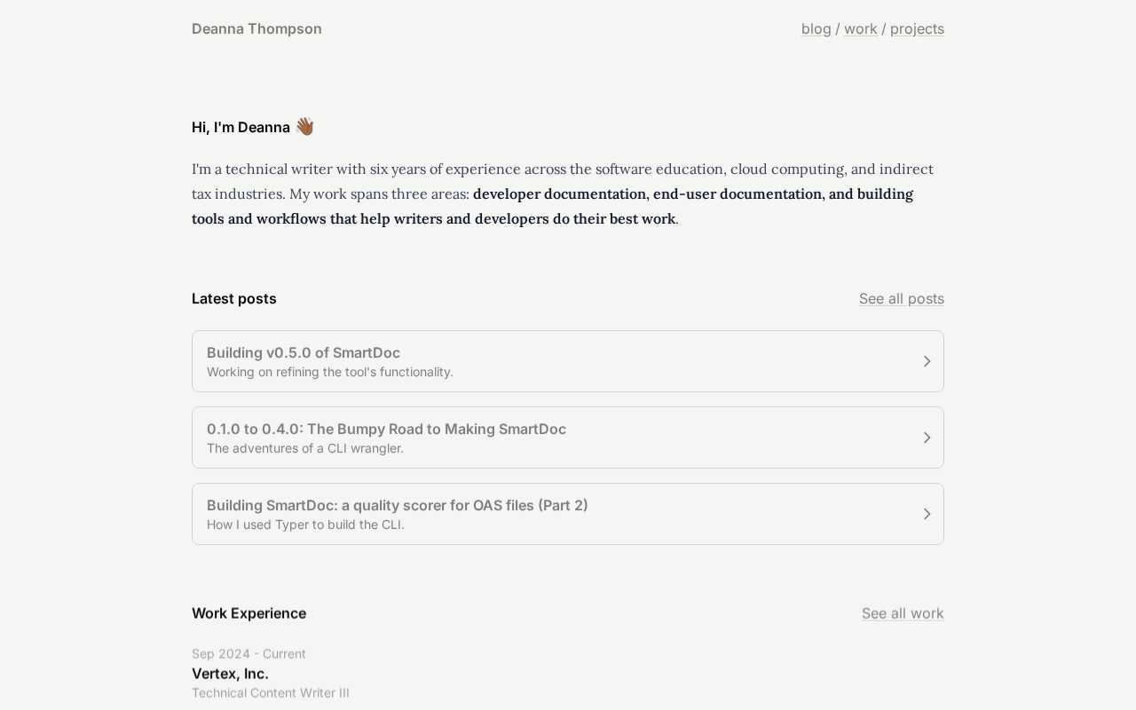Viewport: 1136px width, 710px height.
Task: Click chevron on Building v0.5.0 of SmartDoc card
Action: pos(927,361)
